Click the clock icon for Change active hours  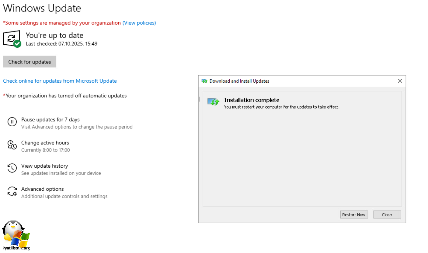click(12, 145)
